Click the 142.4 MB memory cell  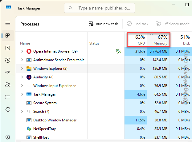(158, 60)
